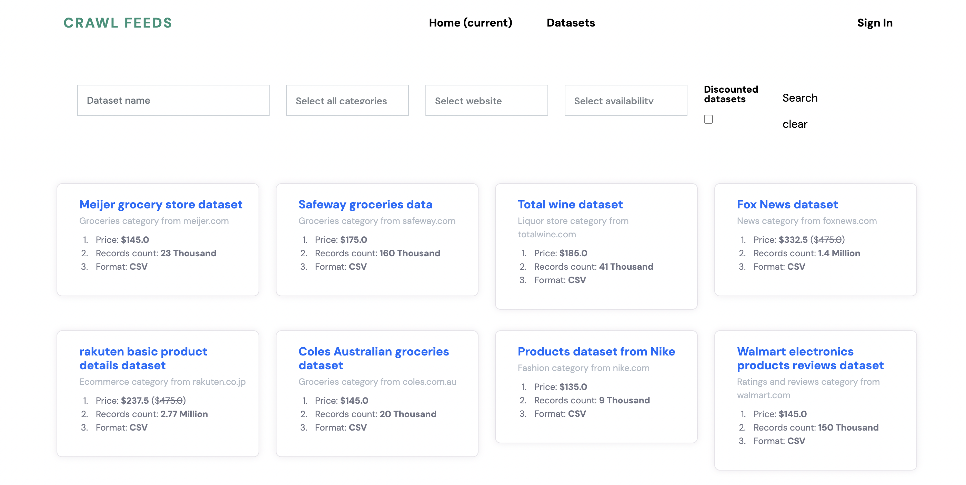966x485 pixels.
Task: Click 'Fashion category from nike.com' text
Action: click(584, 368)
